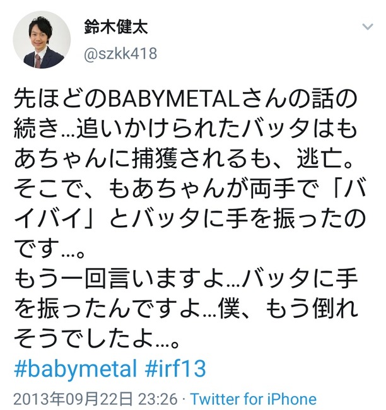Click the tweet line starting with イバイ」とバッタに
Viewport: 386px width, 410px height.
[190, 218]
